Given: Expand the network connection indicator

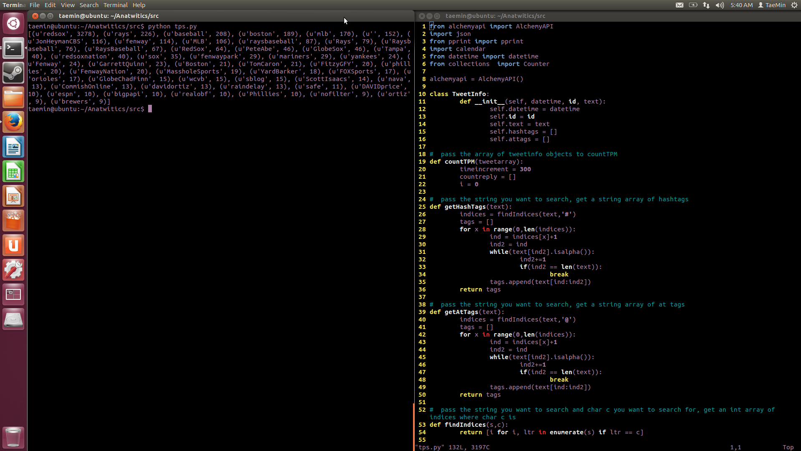Looking at the screenshot, I should [706, 5].
